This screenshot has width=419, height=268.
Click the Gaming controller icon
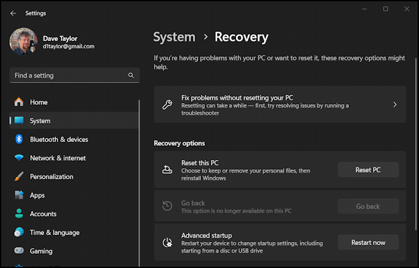[x=19, y=251]
